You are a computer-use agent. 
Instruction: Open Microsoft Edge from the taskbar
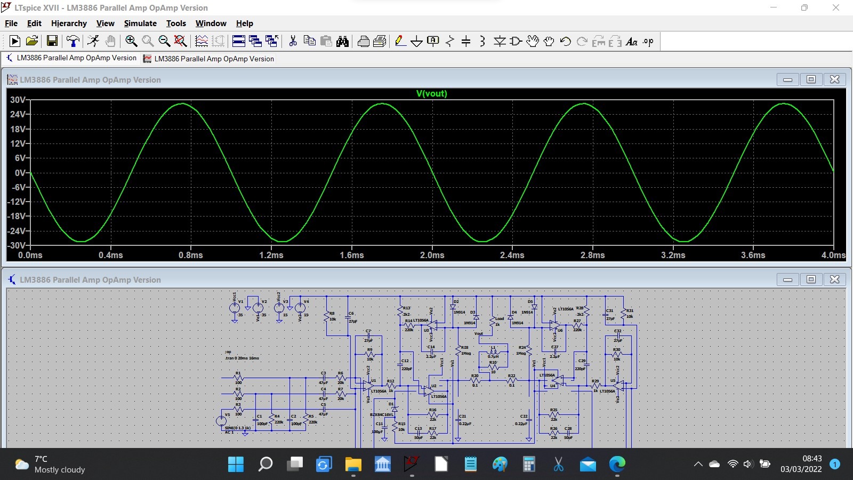(x=617, y=464)
